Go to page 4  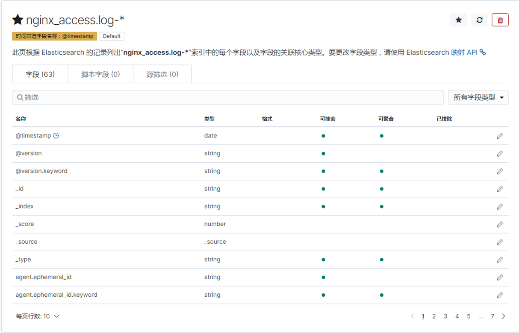457,316
